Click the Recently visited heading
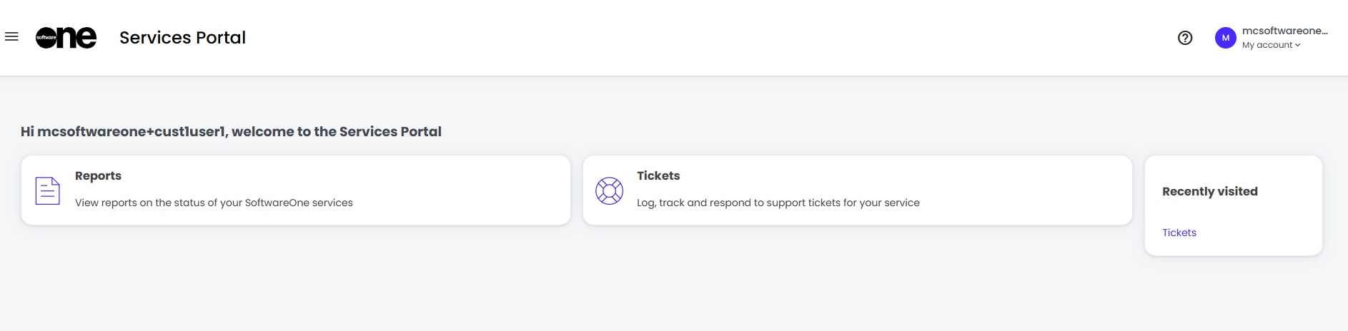 click(x=1209, y=191)
